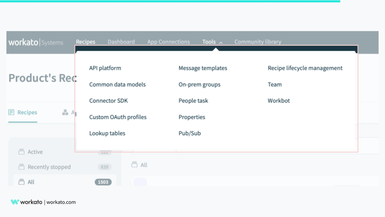Filter recipes by Active folder

pyautogui.click(x=35, y=152)
